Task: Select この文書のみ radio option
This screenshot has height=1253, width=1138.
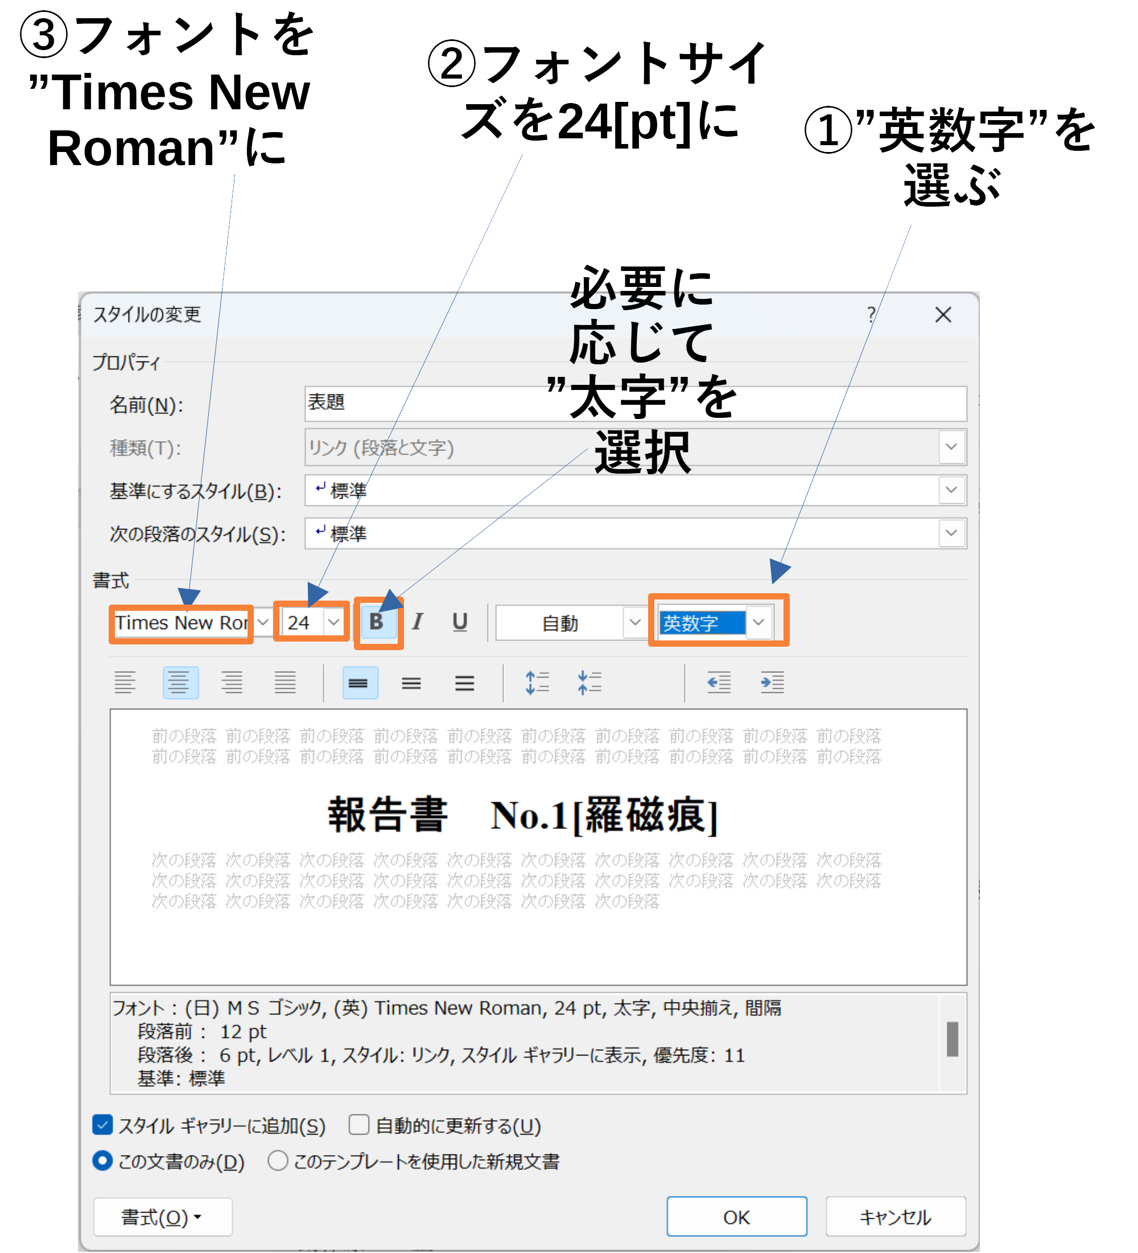Action: coord(102,1160)
